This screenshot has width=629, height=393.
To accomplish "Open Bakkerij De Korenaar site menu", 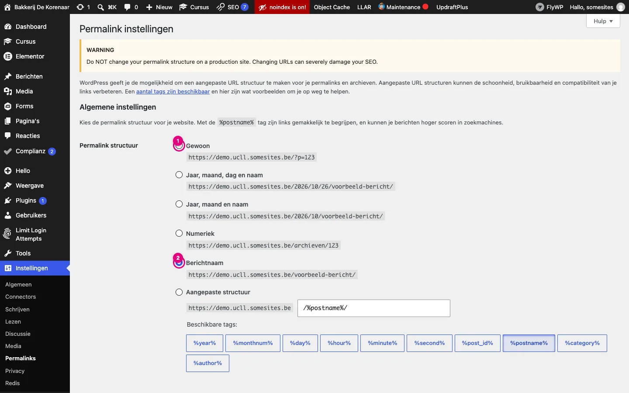I will 36,7.
